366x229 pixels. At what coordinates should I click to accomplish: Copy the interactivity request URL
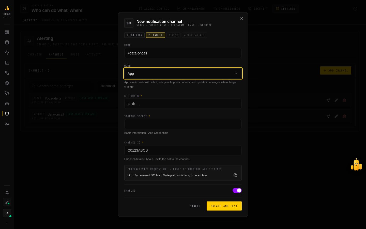(x=235, y=175)
